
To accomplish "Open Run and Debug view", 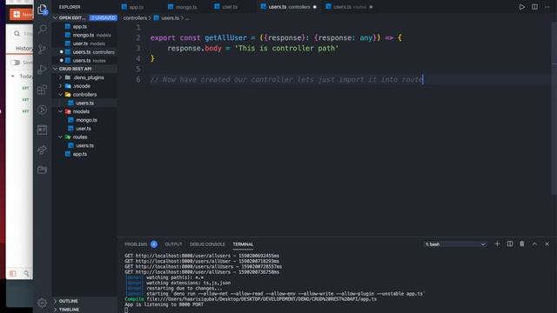I will (43, 70).
